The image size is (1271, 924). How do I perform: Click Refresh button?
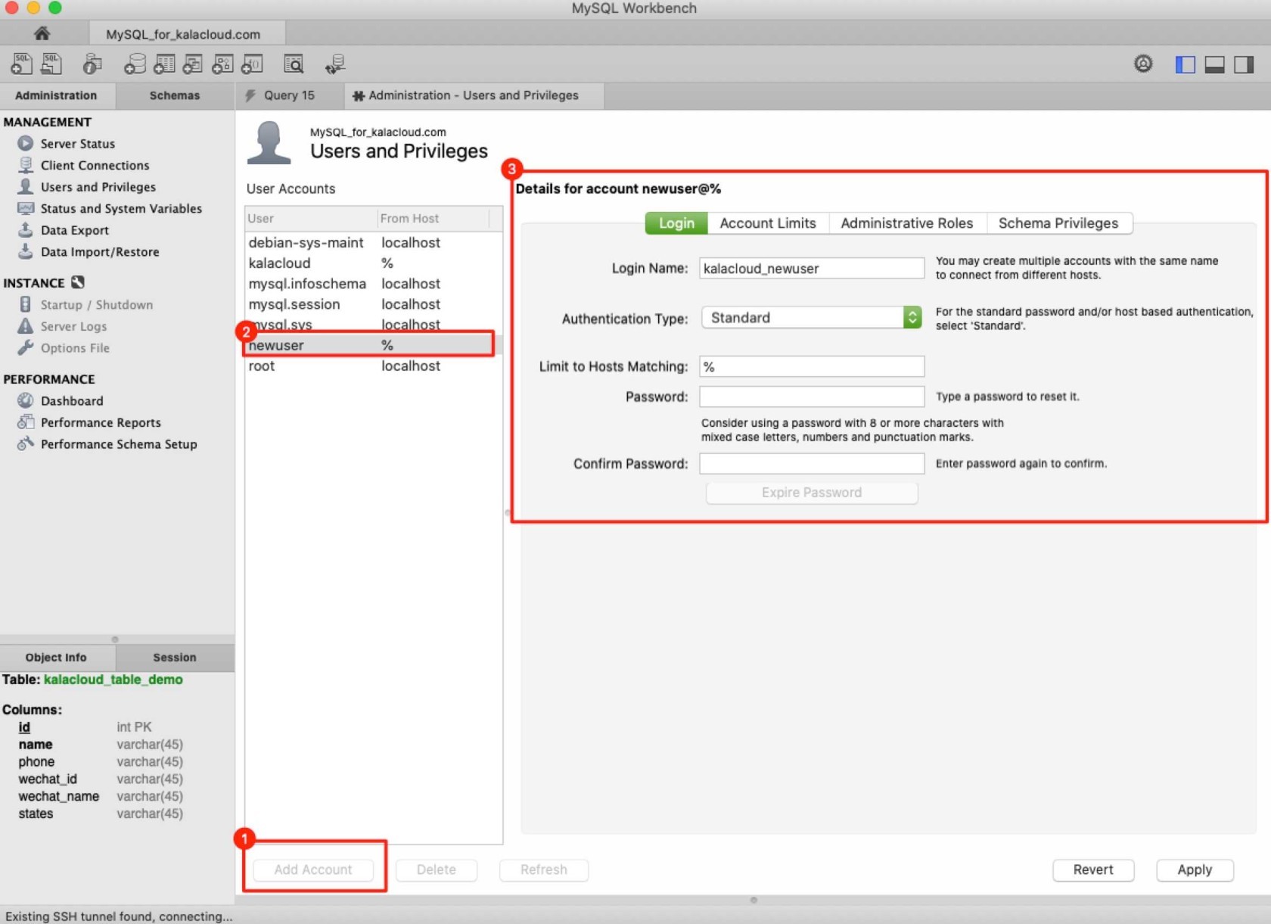(x=544, y=870)
